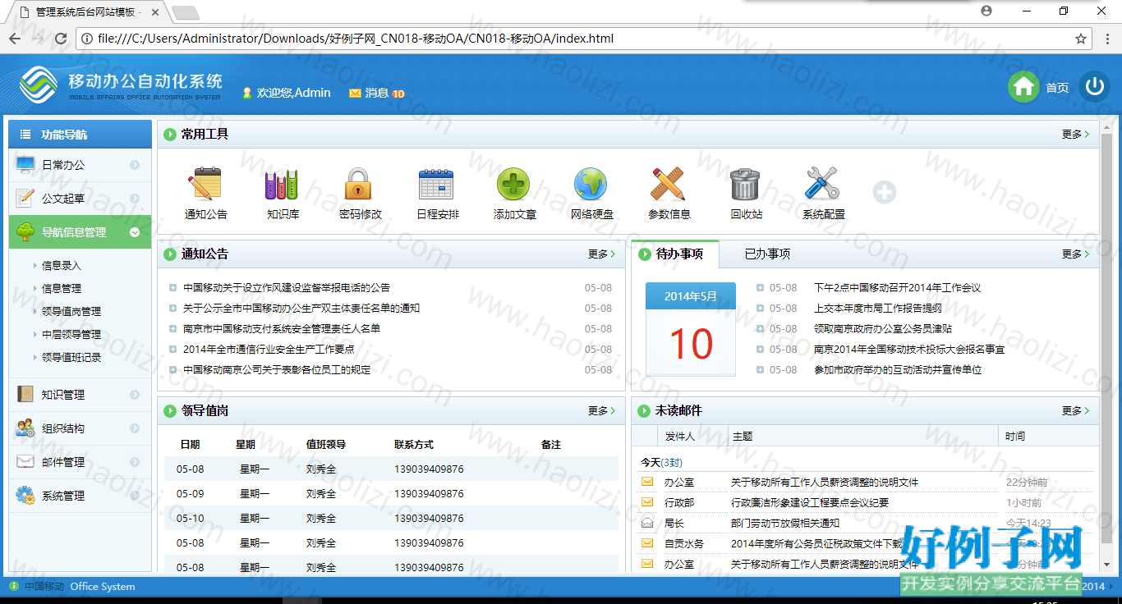Screen dimensions: 1122x604
Task: Open 领导值岗管理 in the sidebar
Action: tap(71, 312)
